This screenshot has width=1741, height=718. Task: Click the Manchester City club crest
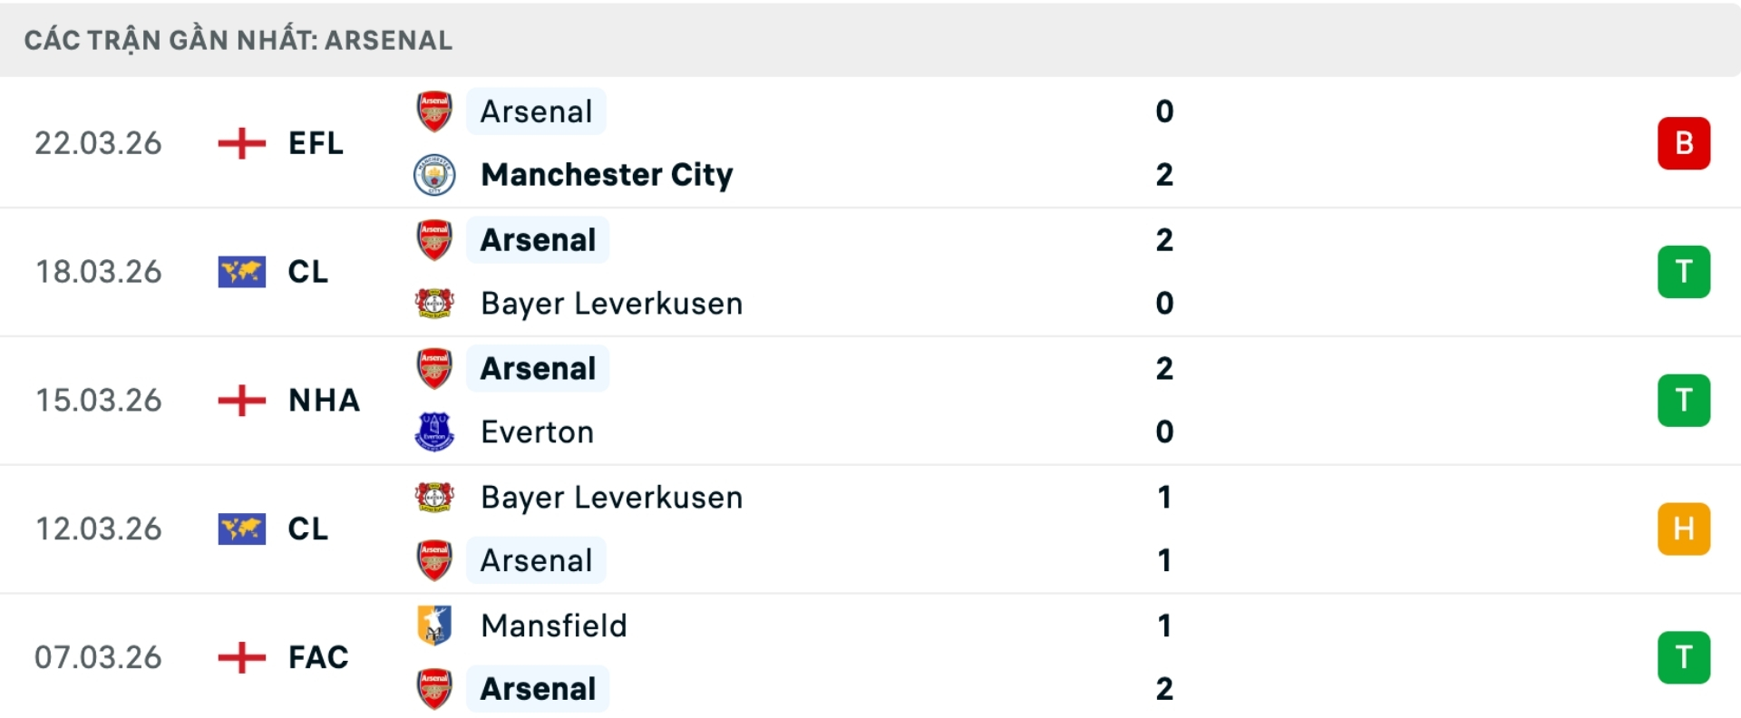434,175
